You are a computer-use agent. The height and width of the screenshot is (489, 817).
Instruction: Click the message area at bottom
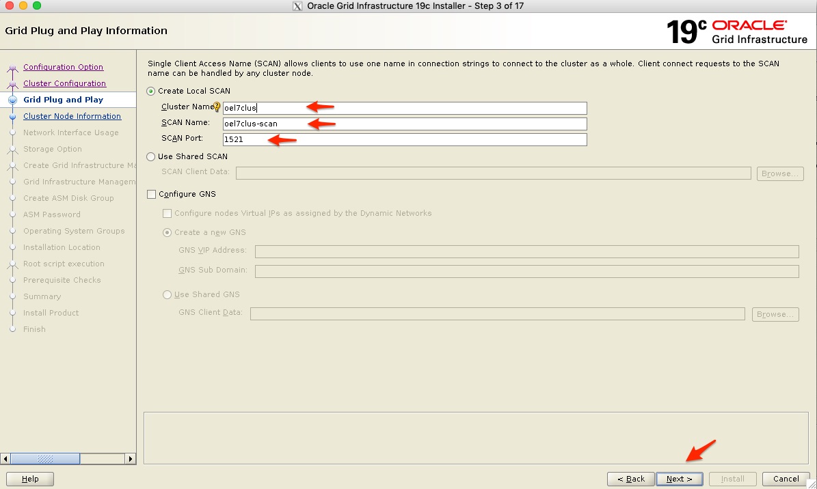tap(476, 438)
